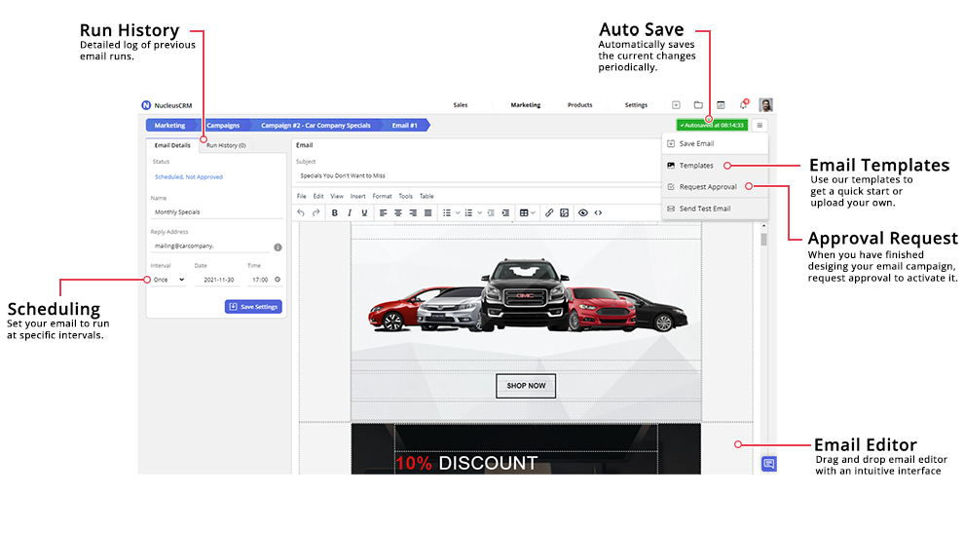Undo the last edit in the editor
964x533 pixels.
click(301, 213)
